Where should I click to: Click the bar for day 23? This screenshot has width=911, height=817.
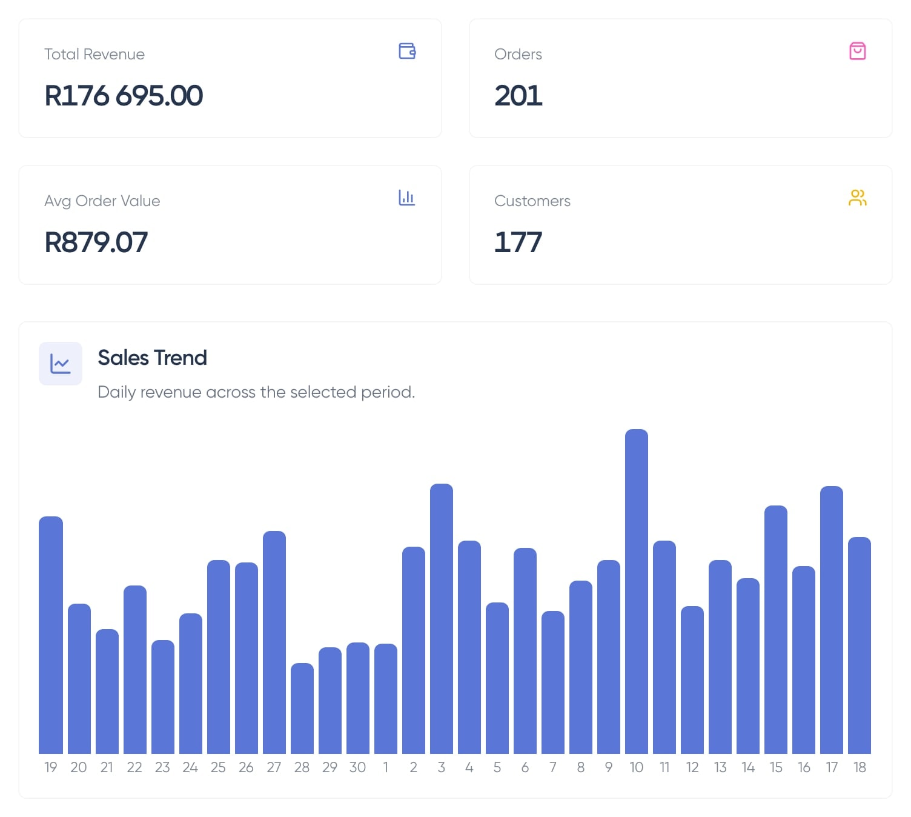pos(163,697)
